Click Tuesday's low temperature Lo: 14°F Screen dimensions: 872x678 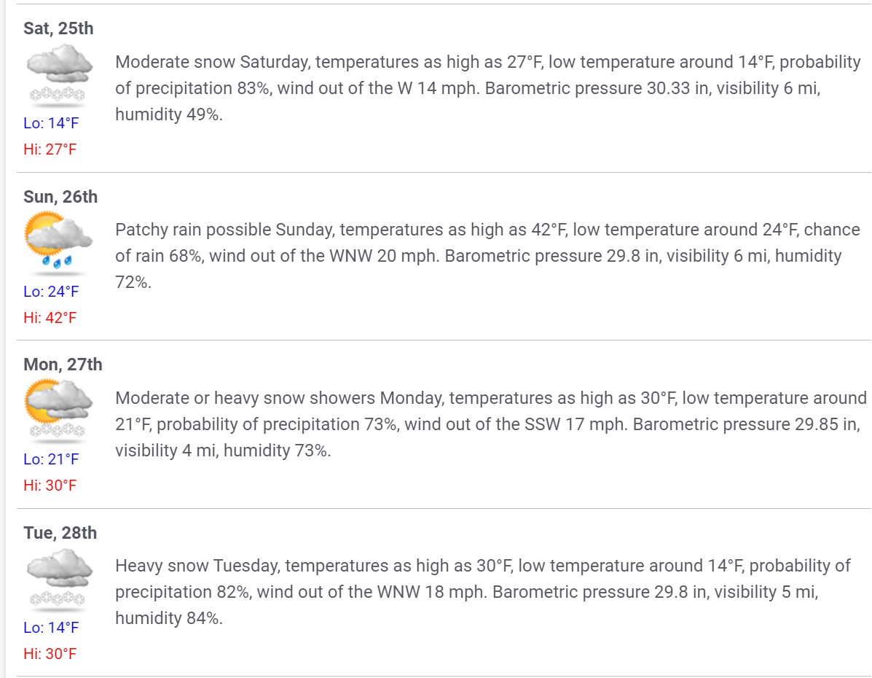tap(51, 628)
